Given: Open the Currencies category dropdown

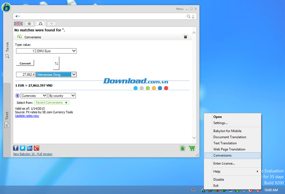Looking at the screenshot, I should point(34,96).
